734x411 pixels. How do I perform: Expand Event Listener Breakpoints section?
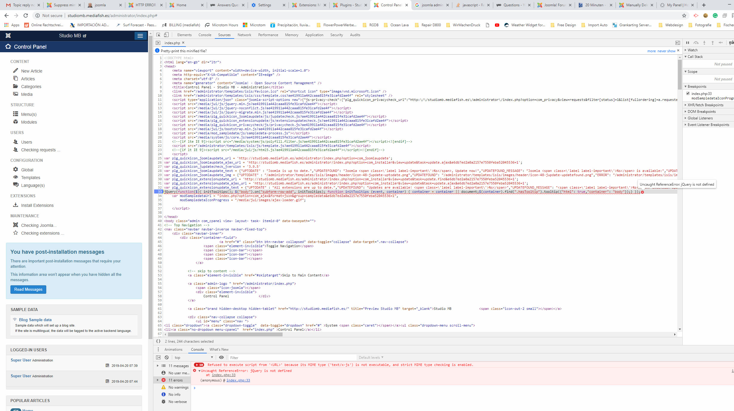pos(708,125)
